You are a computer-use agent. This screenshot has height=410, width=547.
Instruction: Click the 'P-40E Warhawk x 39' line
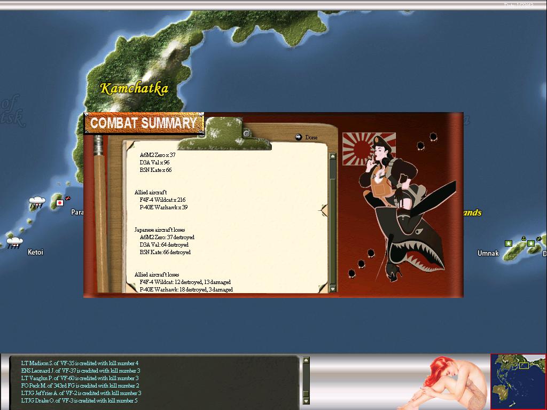[x=163, y=208]
